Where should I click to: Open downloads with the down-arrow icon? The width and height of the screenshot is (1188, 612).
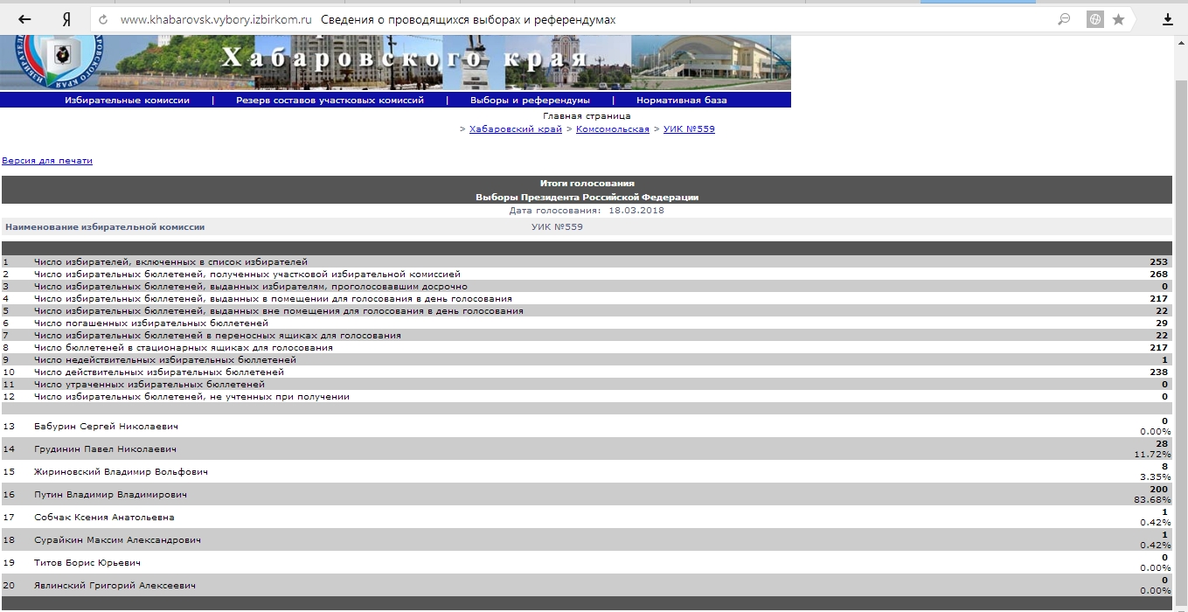(x=1168, y=19)
